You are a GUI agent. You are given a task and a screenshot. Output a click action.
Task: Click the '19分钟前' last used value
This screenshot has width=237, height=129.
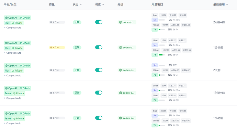(219, 93)
